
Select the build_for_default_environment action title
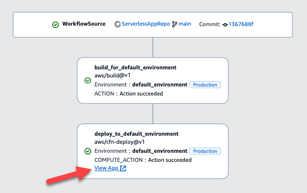coord(135,67)
